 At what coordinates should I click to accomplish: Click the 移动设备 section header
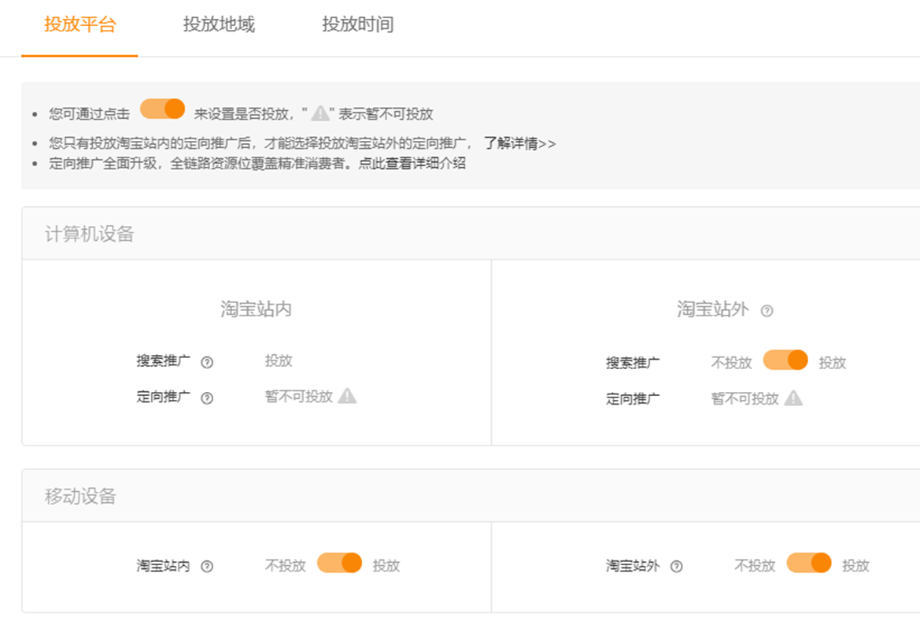[80, 496]
